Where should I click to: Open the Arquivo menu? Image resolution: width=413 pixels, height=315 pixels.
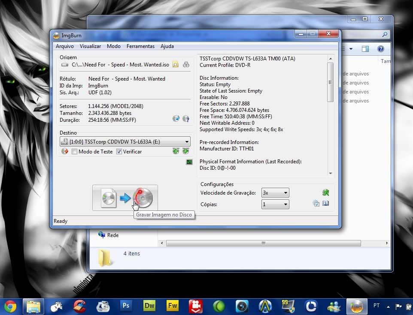[x=65, y=46]
